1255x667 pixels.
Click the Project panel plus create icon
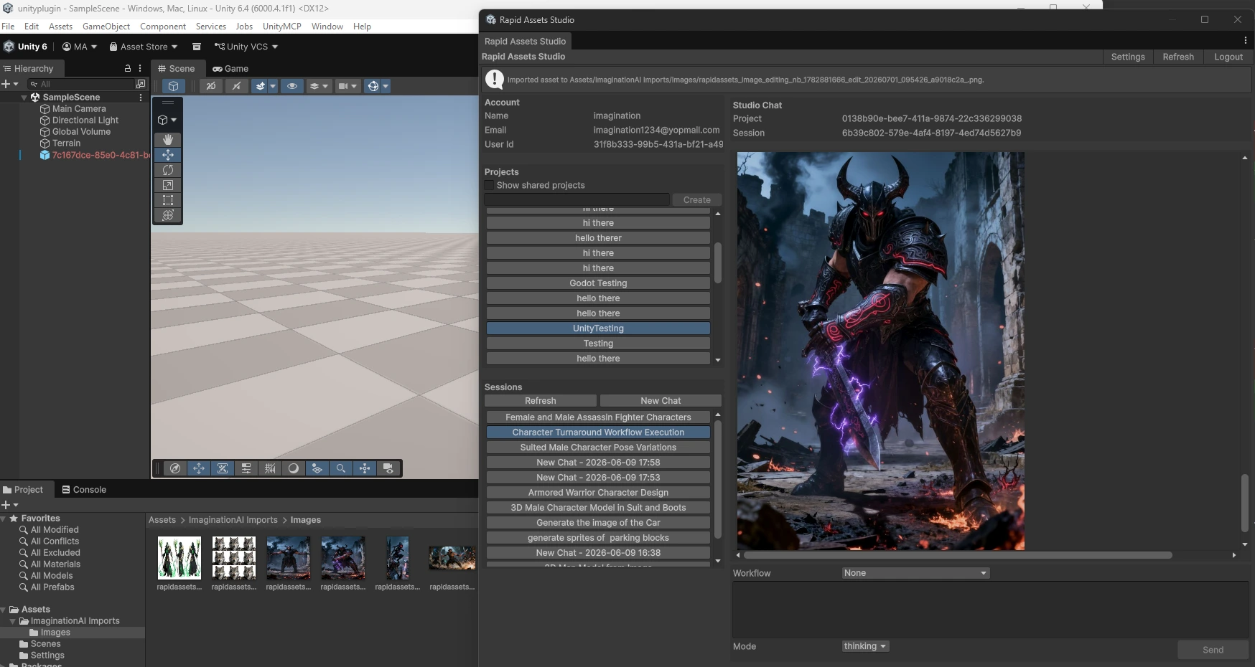(x=9, y=505)
